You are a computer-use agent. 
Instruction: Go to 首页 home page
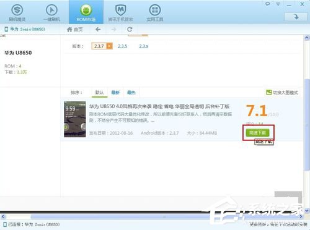tap(75, 30)
